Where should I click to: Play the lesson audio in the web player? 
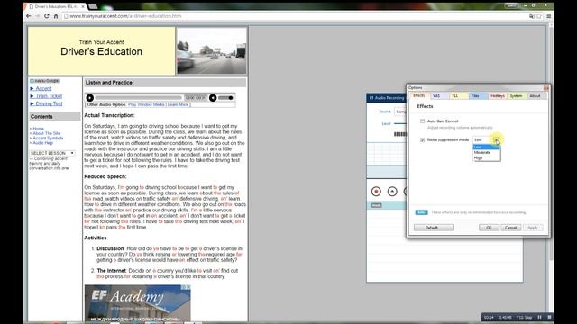(x=90, y=98)
